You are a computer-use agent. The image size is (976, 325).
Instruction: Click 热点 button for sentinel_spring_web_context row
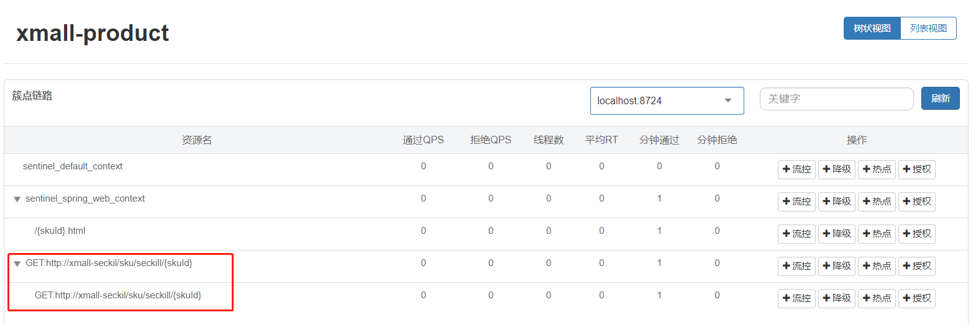[877, 202]
